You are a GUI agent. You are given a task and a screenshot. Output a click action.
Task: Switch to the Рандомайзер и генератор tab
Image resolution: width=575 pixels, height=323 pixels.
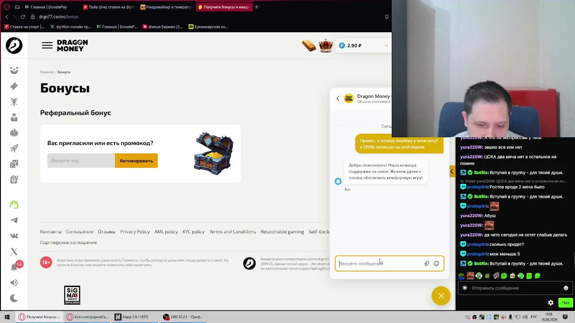(x=166, y=7)
